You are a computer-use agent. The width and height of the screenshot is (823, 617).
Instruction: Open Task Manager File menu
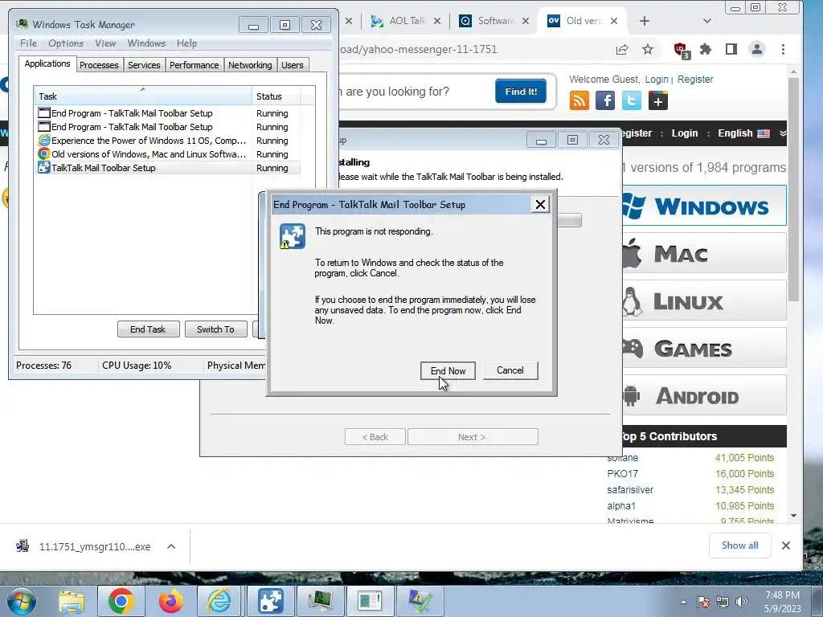(x=28, y=43)
